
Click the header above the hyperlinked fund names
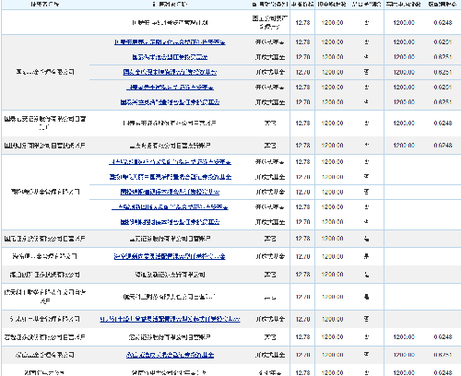tap(170, 4)
